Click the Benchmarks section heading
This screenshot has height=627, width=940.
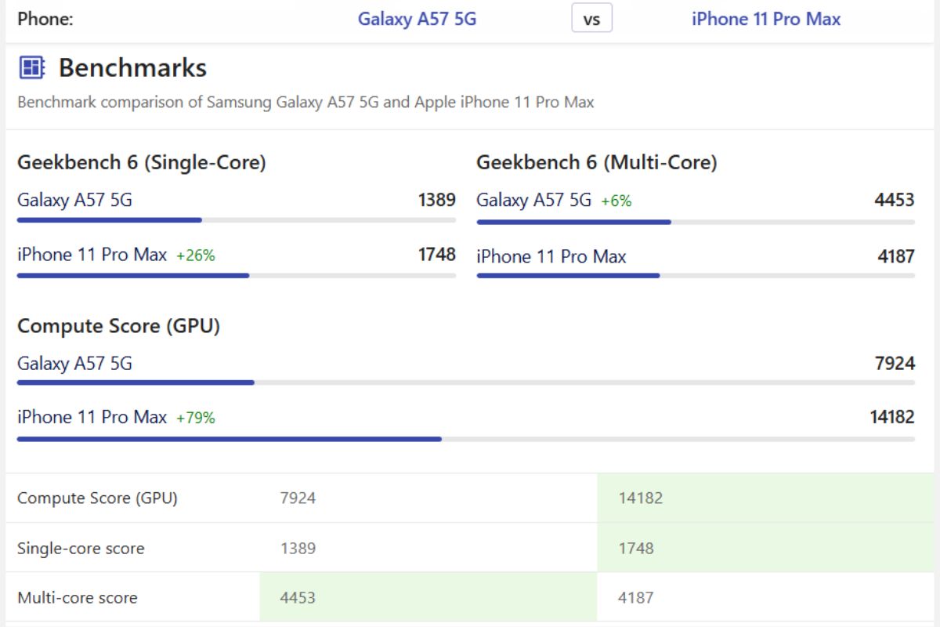[x=132, y=68]
